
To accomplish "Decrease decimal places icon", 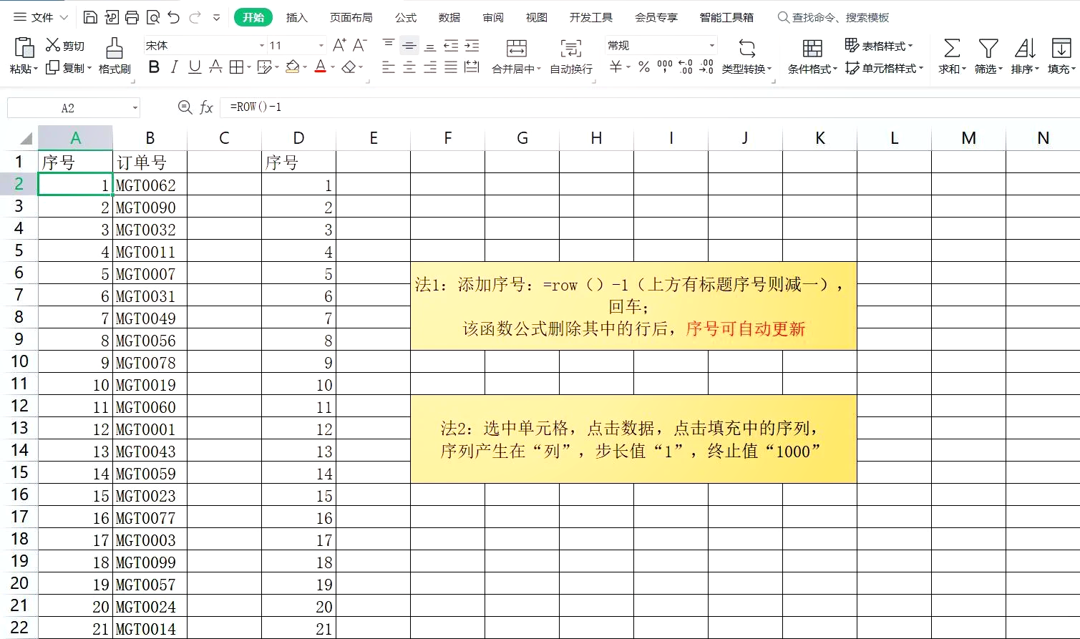I will tap(706, 67).
